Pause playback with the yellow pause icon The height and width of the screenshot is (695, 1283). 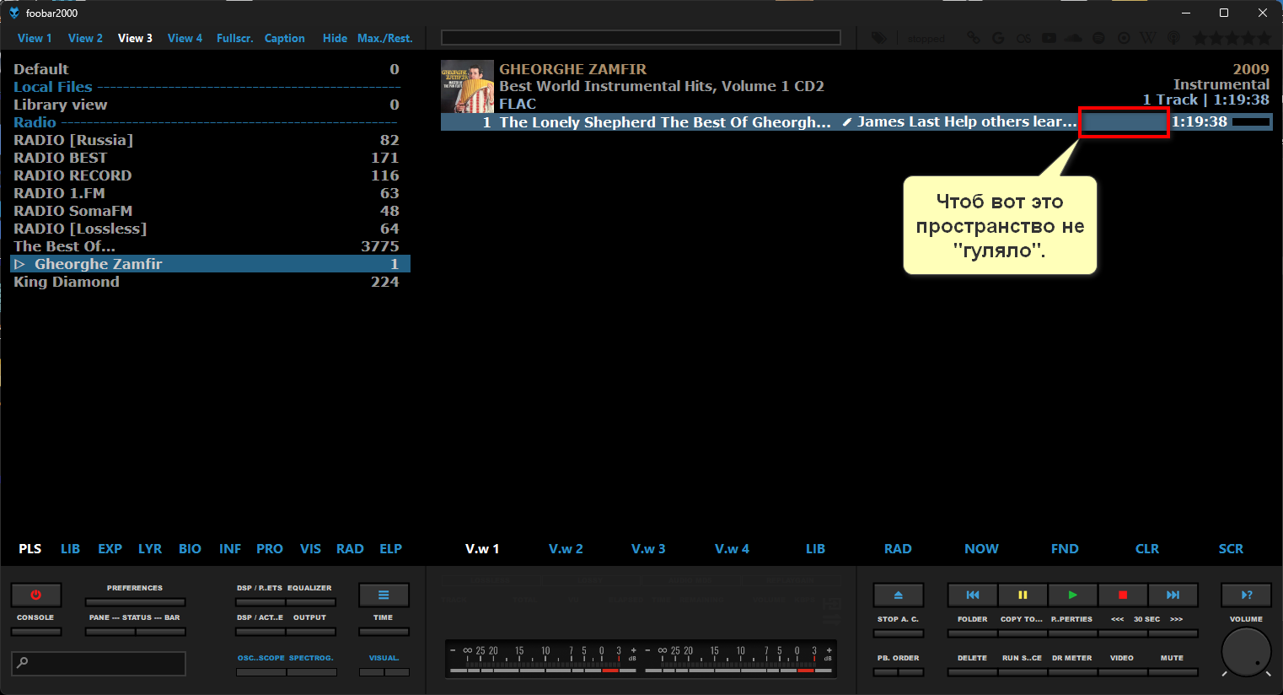point(1023,595)
